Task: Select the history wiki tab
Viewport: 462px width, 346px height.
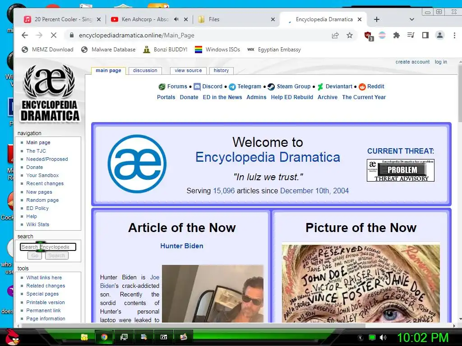Action: tap(221, 71)
